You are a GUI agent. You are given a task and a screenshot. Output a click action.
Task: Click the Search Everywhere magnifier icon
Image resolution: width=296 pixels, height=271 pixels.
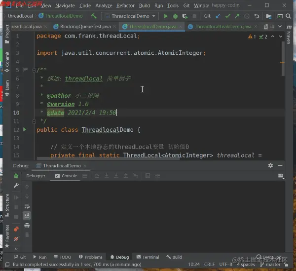tap(288, 16)
